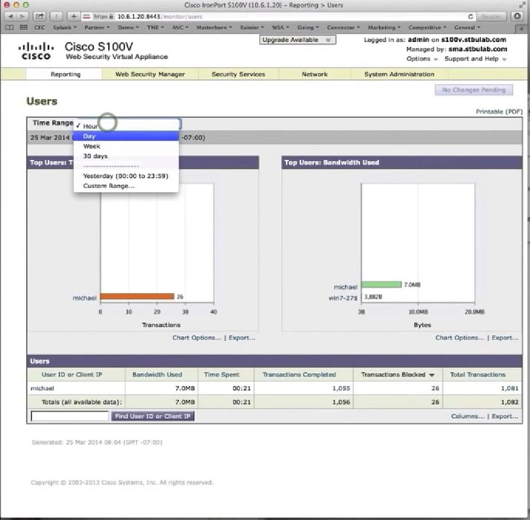Open new tab plus icon
The width and height of the screenshot is (530, 520).
[521, 28]
